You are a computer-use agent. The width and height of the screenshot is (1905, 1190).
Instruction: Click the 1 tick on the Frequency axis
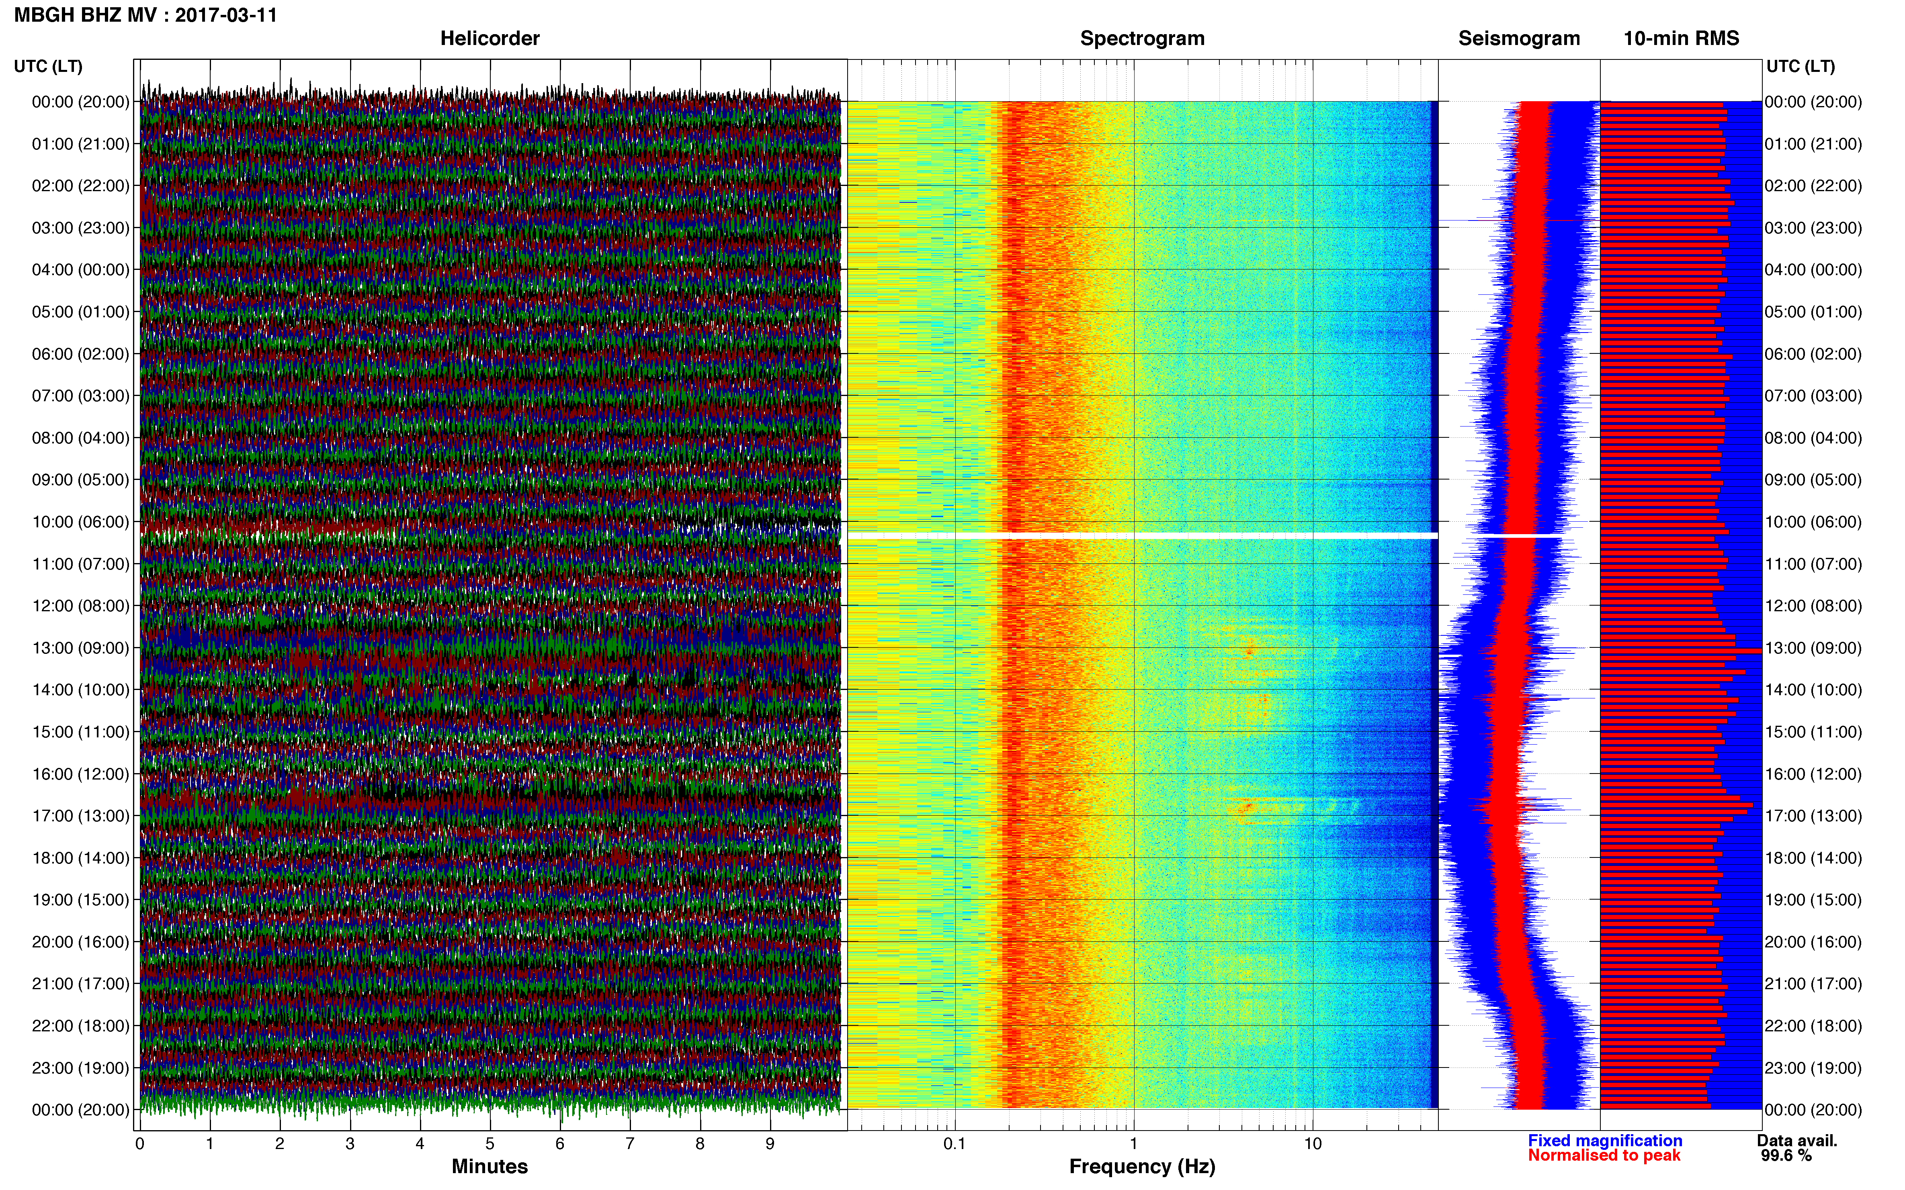click(x=1134, y=1143)
